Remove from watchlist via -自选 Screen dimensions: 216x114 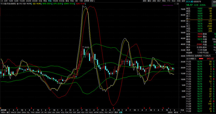point(178,1)
